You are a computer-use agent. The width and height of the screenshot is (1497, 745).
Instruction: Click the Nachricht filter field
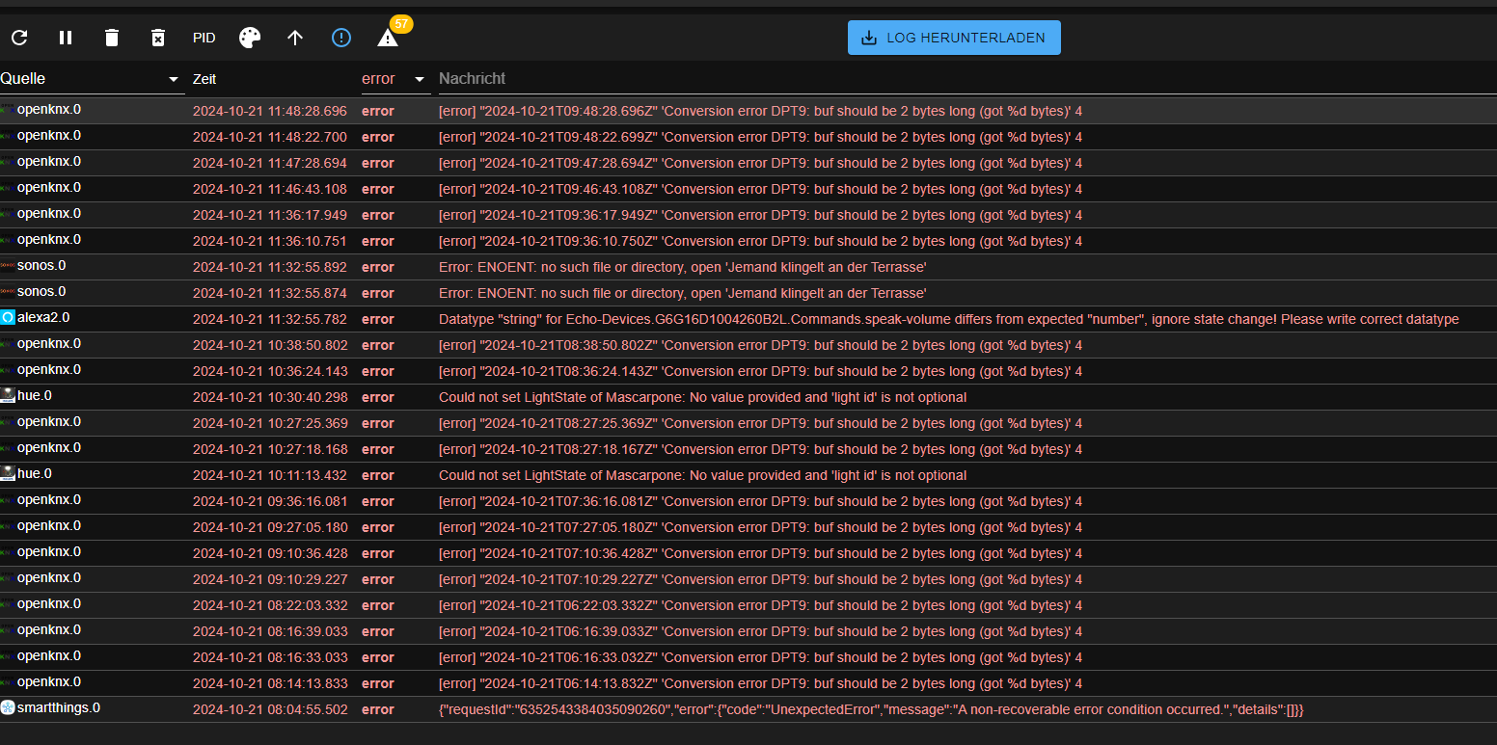click(967, 78)
